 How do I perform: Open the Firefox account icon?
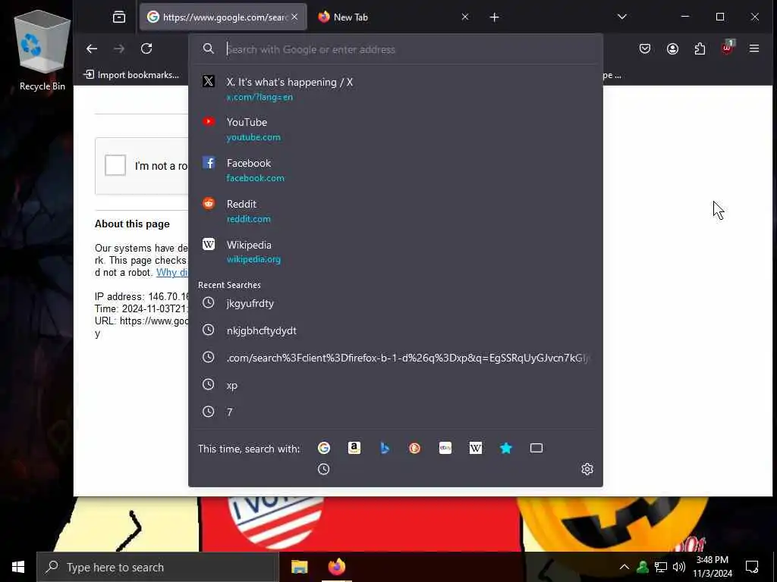coord(672,48)
